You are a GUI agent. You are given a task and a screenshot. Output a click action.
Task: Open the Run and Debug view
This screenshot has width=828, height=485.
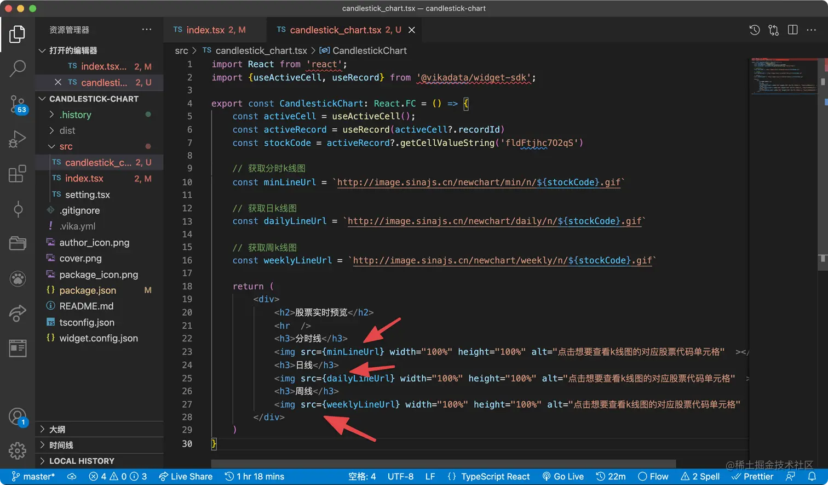pyautogui.click(x=18, y=139)
